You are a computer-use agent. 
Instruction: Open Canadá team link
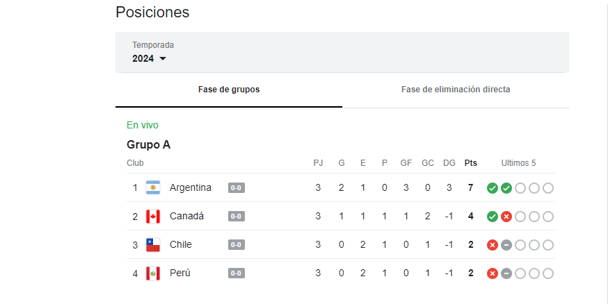point(187,217)
